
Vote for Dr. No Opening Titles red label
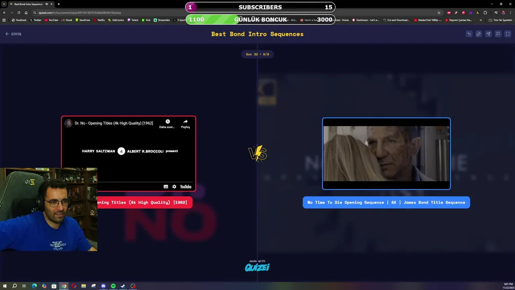click(145, 202)
